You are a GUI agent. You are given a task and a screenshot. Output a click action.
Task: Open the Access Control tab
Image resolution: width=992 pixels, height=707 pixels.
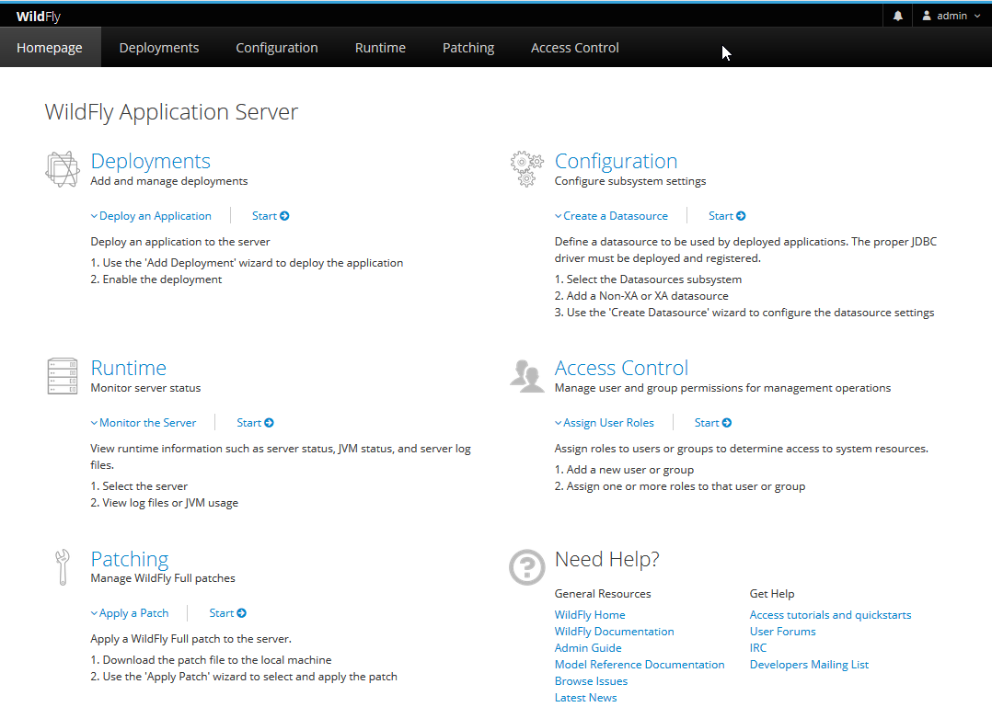coord(575,48)
